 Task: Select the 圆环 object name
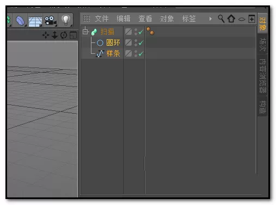coord(113,43)
